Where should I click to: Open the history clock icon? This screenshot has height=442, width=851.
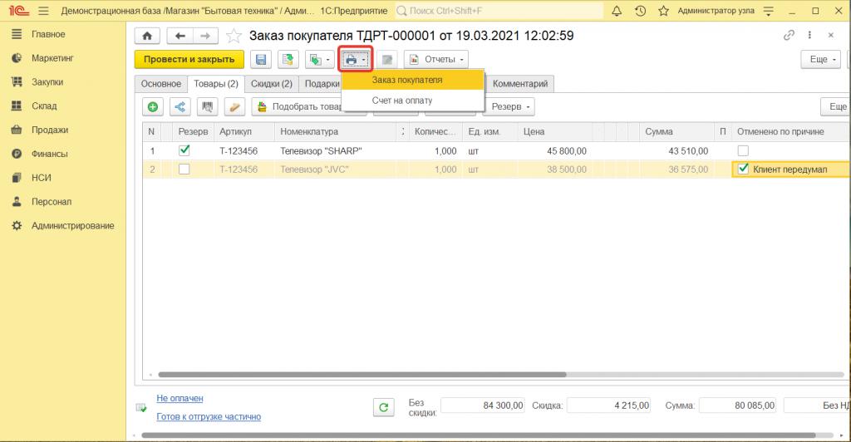(x=640, y=11)
